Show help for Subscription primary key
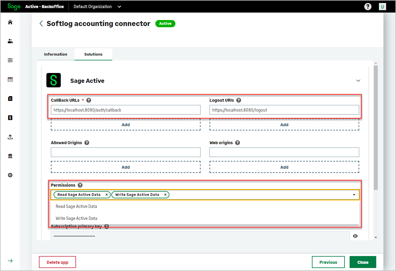 [x=107, y=226]
